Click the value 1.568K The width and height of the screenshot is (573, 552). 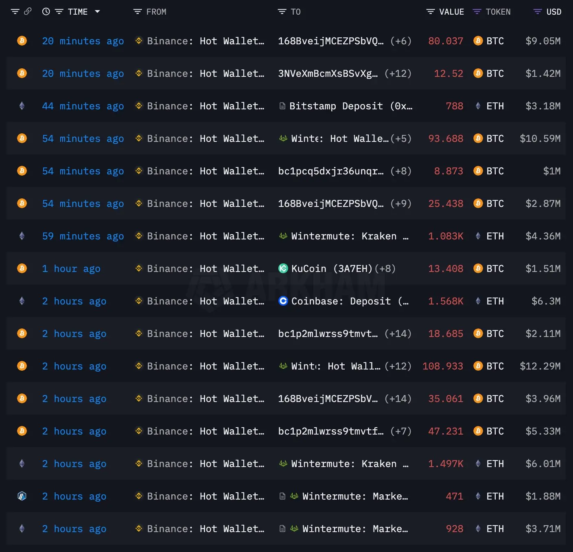(446, 301)
